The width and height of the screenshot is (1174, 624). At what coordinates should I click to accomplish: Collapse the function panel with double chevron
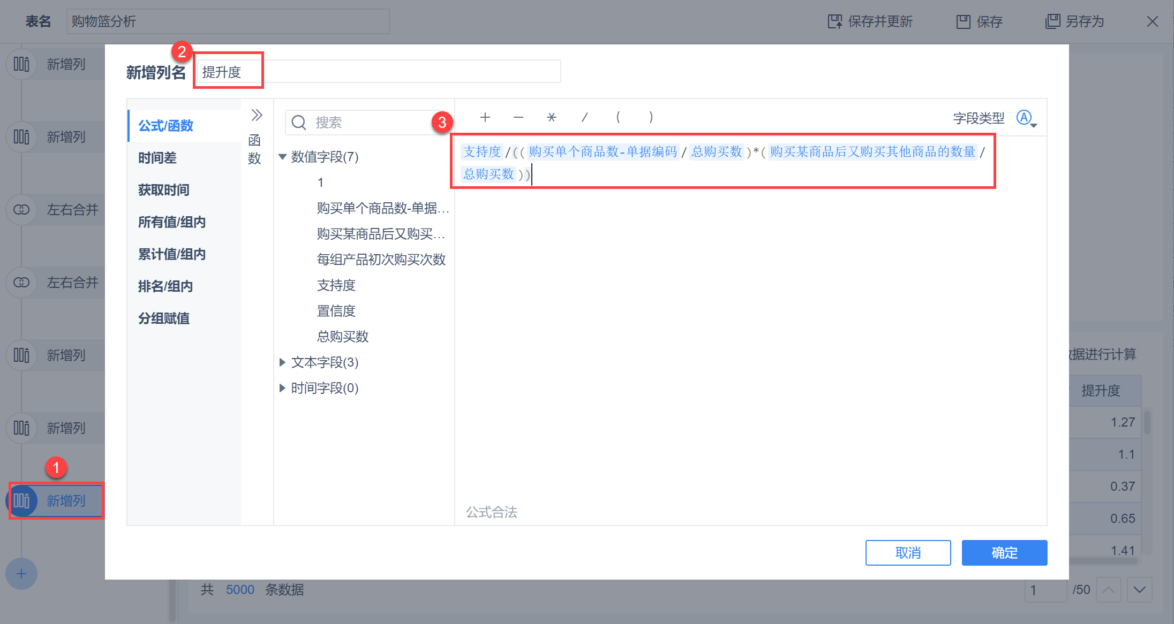coord(257,115)
